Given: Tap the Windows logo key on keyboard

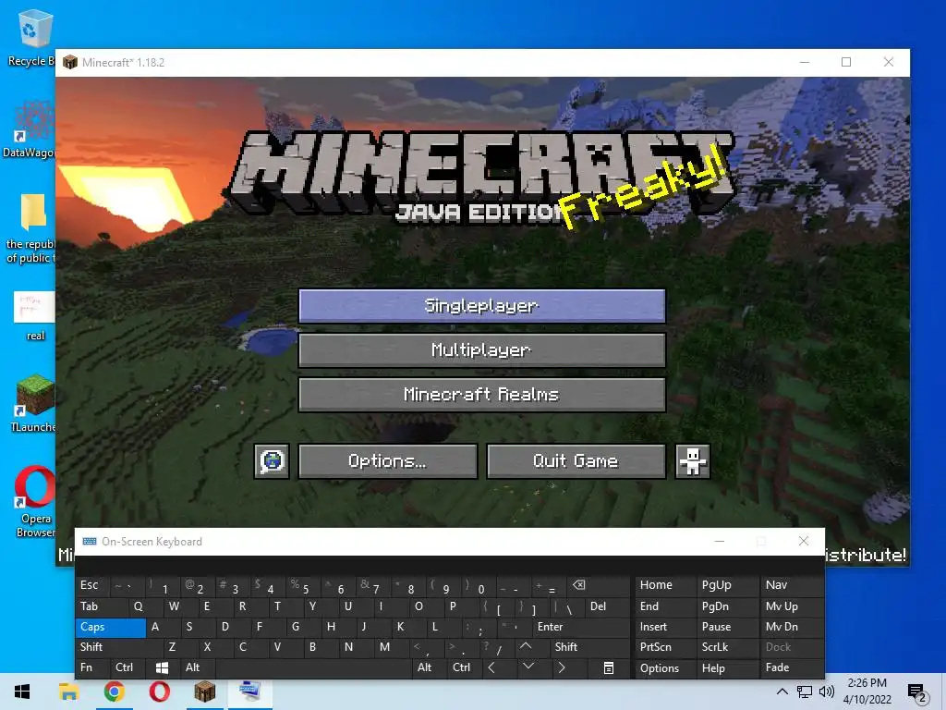Looking at the screenshot, I should [162, 667].
